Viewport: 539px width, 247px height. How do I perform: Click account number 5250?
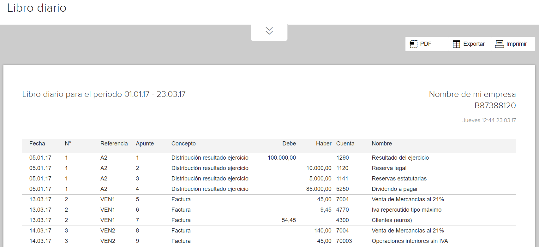click(343, 189)
